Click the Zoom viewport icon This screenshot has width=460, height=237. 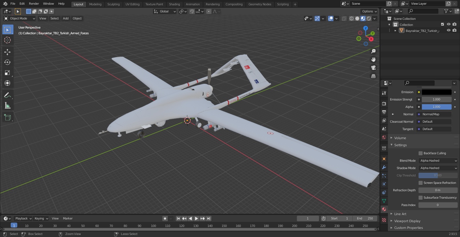click(x=373, y=51)
